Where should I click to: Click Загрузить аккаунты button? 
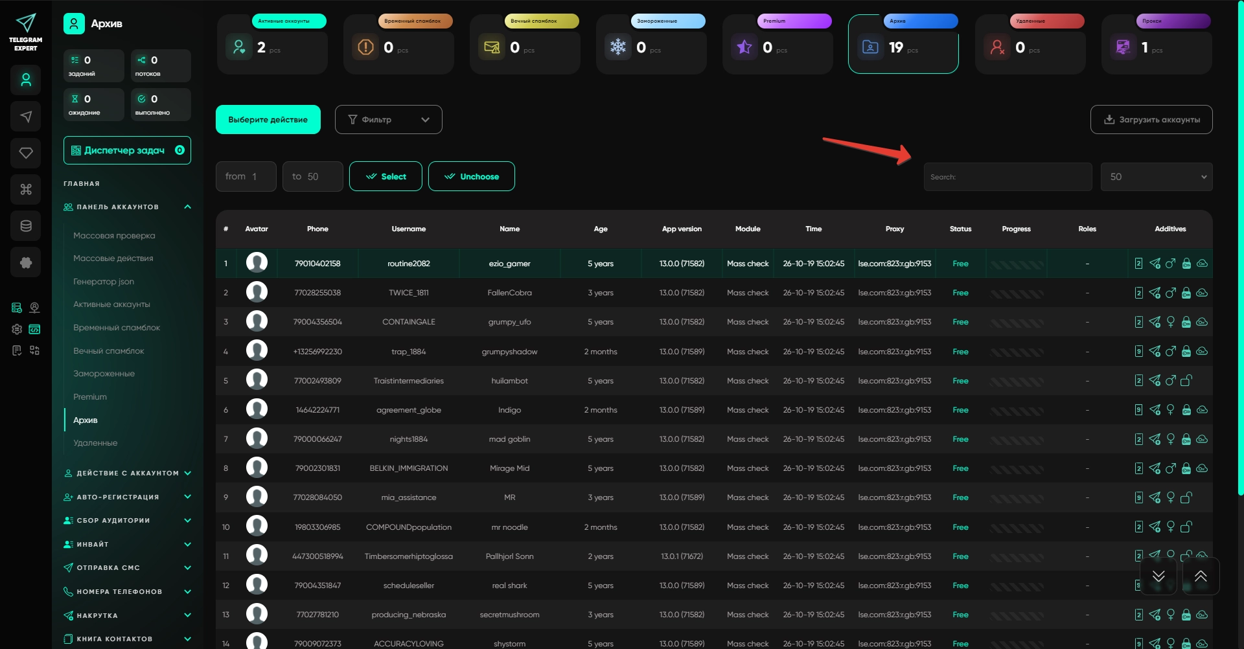click(1151, 120)
